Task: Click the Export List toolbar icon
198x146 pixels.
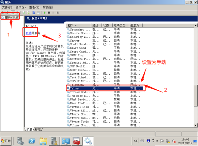Action: (x=28, y=12)
